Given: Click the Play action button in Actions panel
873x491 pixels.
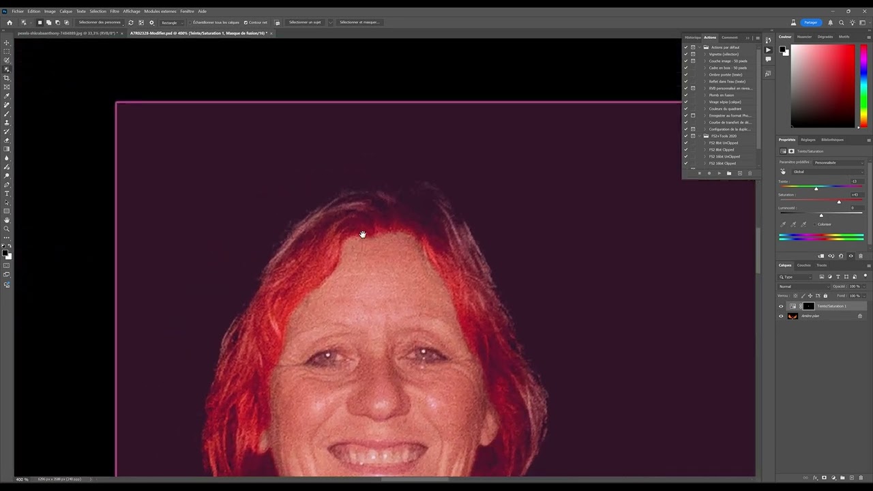Looking at the screenshot, I should (x=719, y=173).
